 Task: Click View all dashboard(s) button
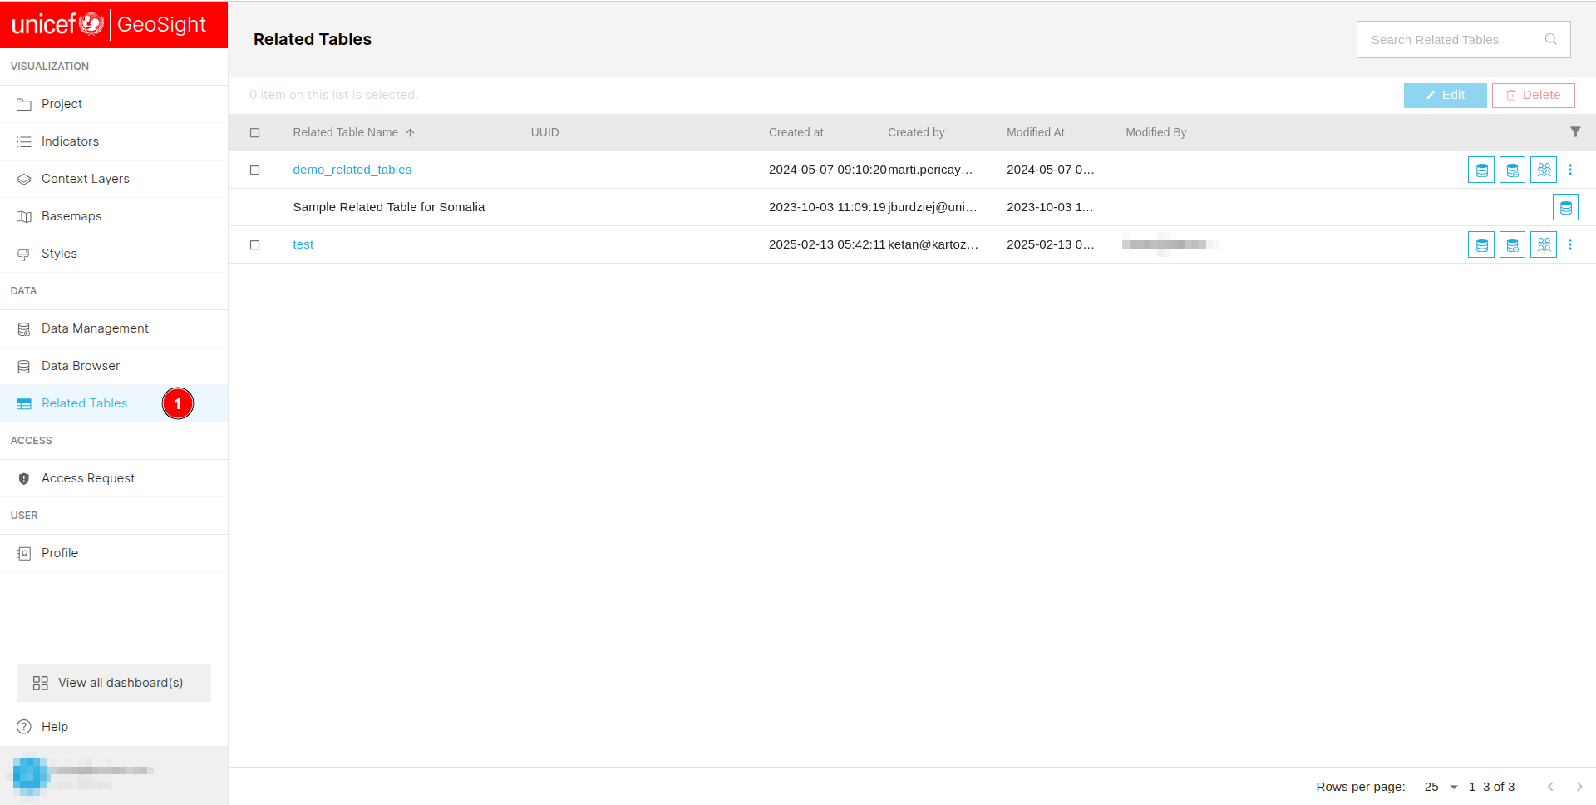click(x=114, y=683)
